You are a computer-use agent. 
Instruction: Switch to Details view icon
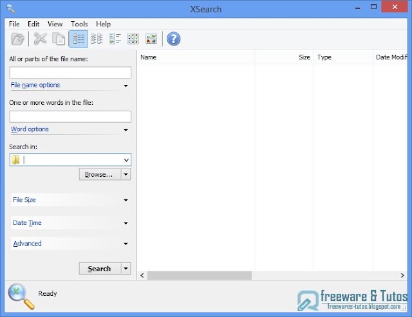(x=79, y=39)
